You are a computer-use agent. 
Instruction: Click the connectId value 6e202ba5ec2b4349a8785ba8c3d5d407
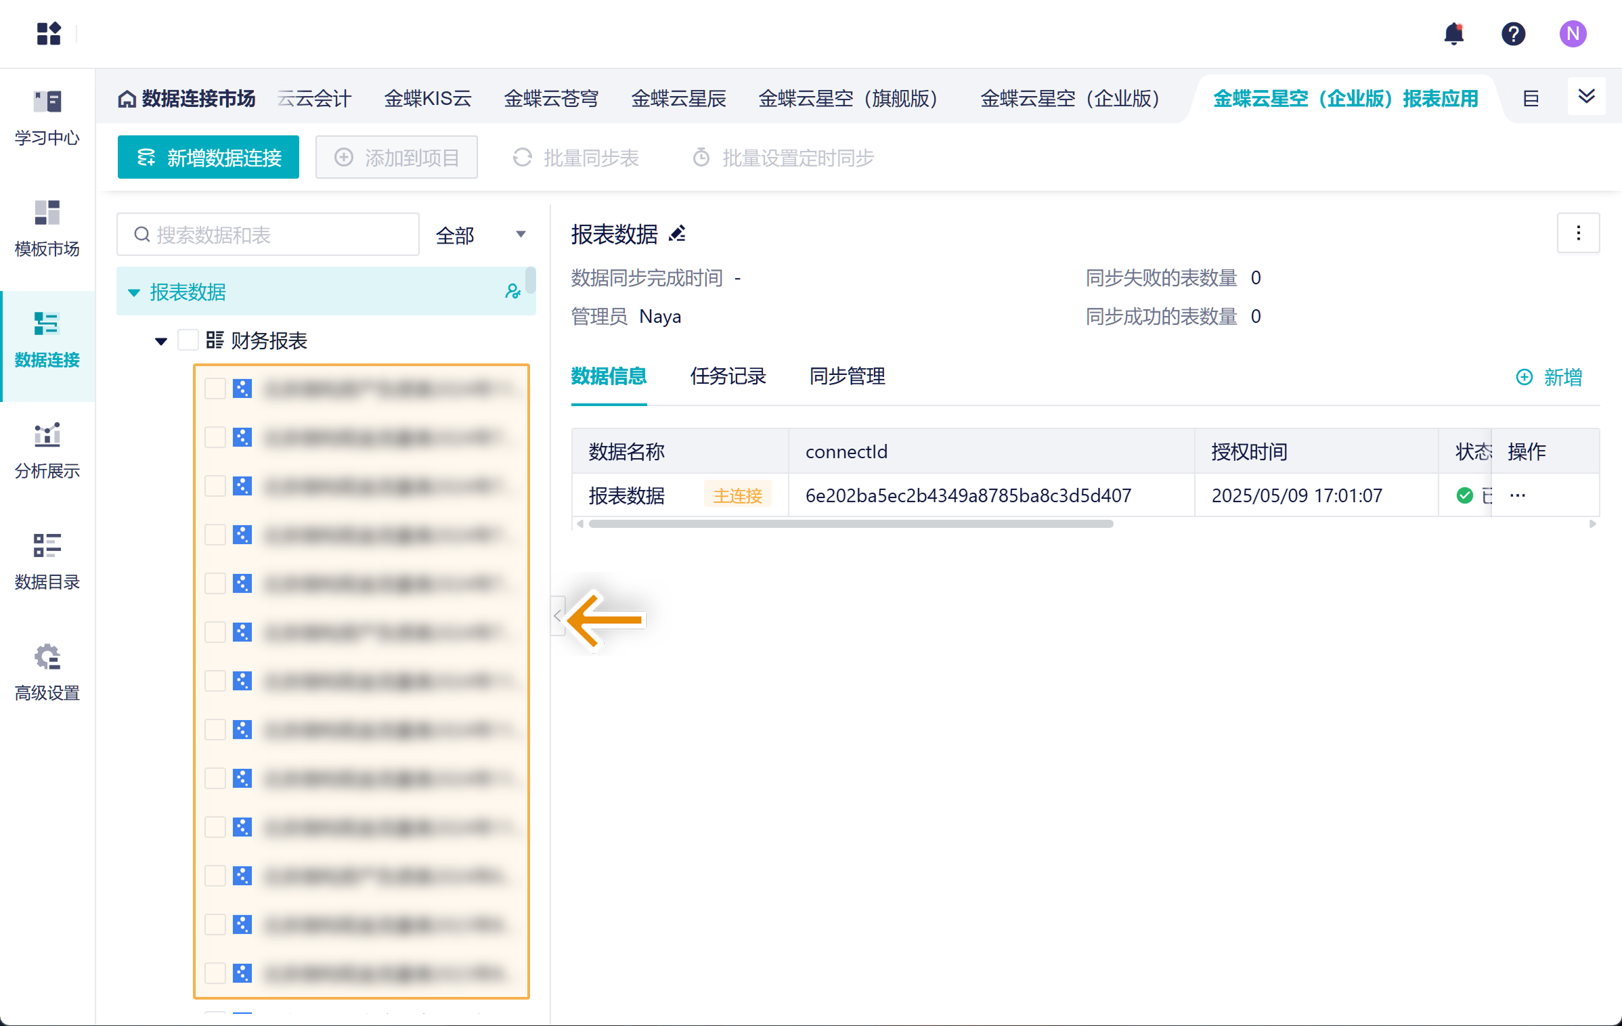click(968, 495)
